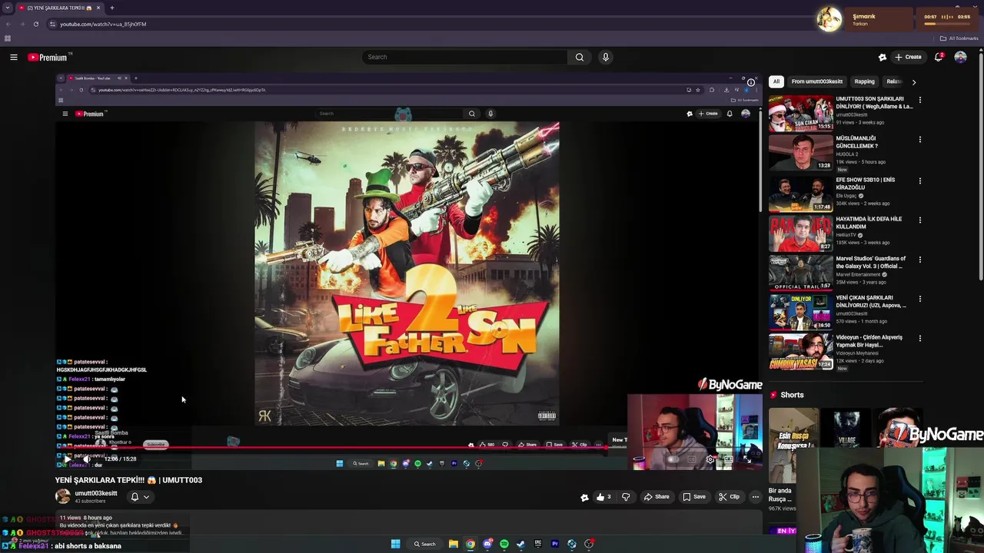984x553 pixels.
Task: Open UMUTT003 SON ŞARKILARI DİNLİYOR video thumbnail
Action: 800,113
